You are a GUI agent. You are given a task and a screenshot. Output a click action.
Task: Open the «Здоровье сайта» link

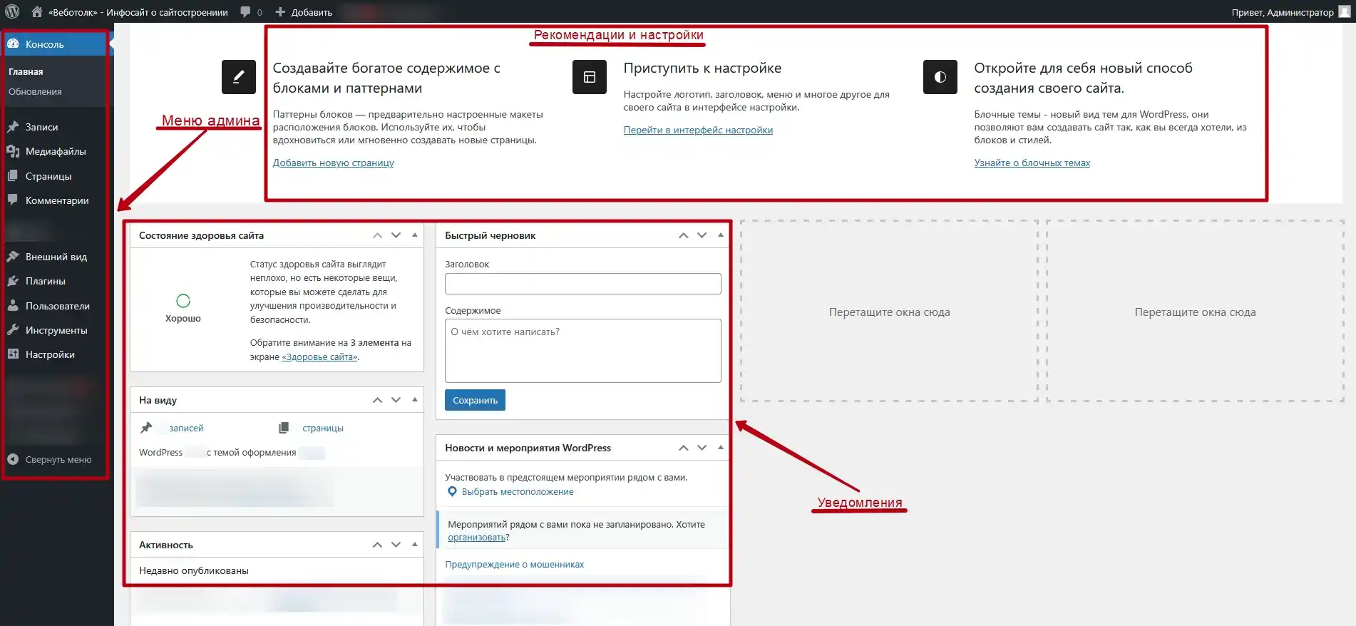point(319,357)
